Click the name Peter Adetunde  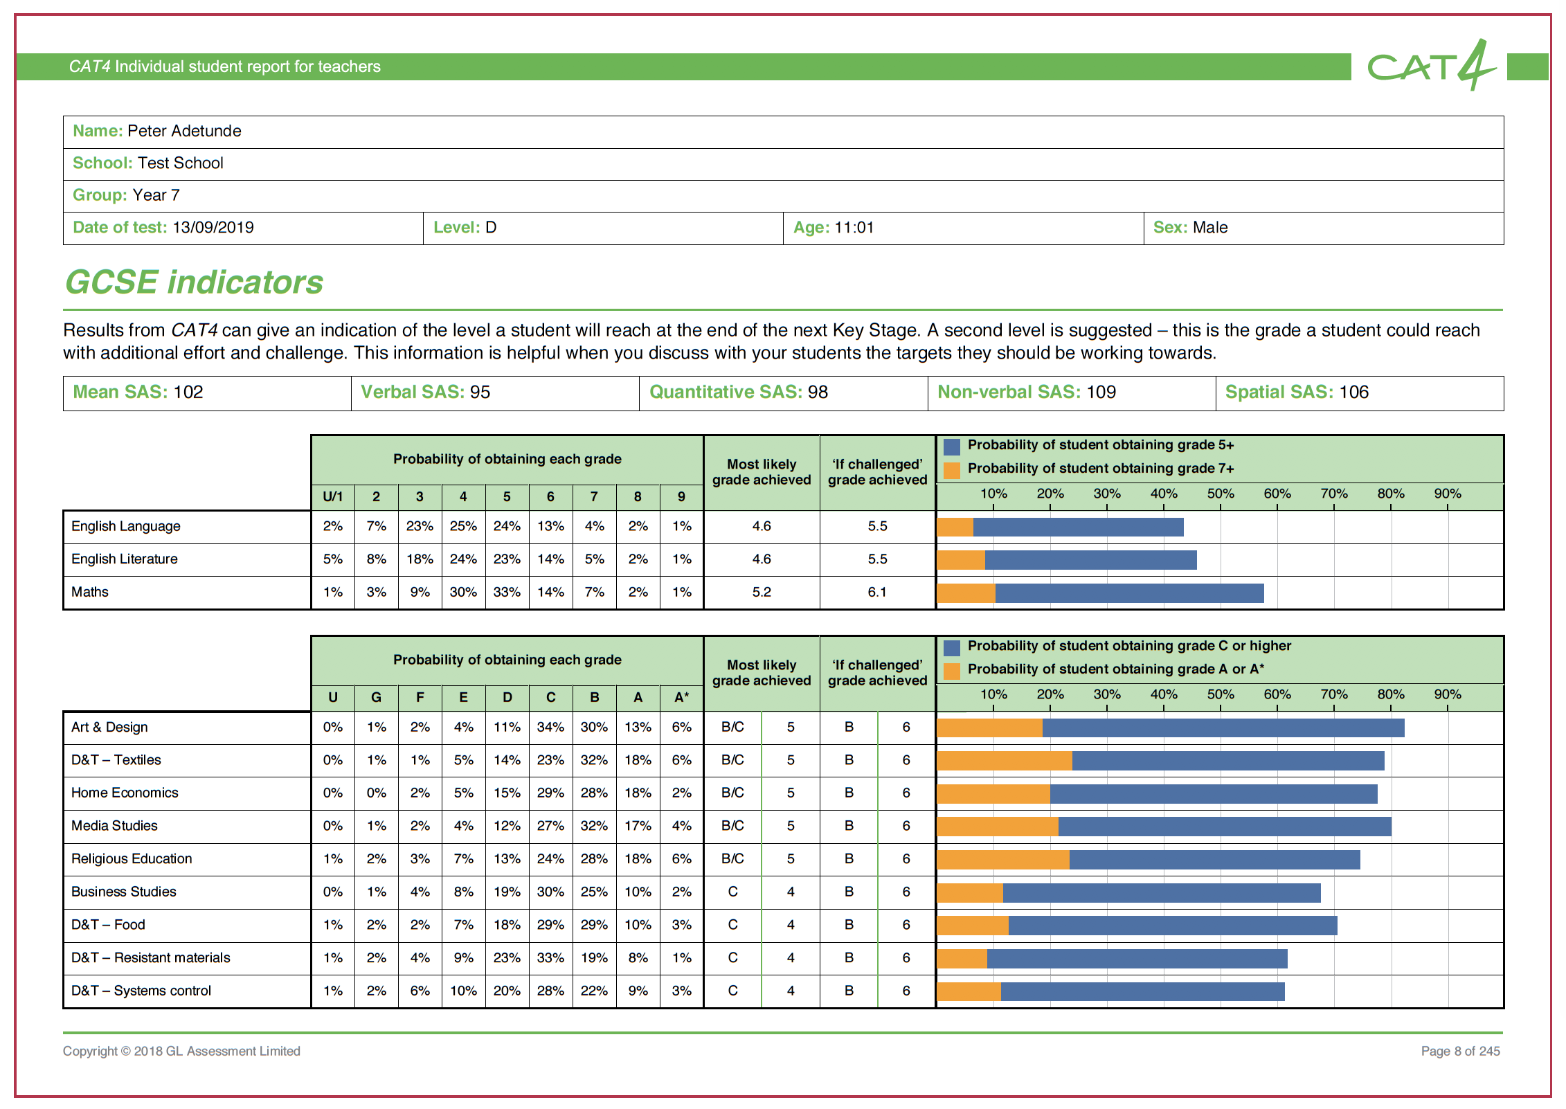click(x=184, y=131)
